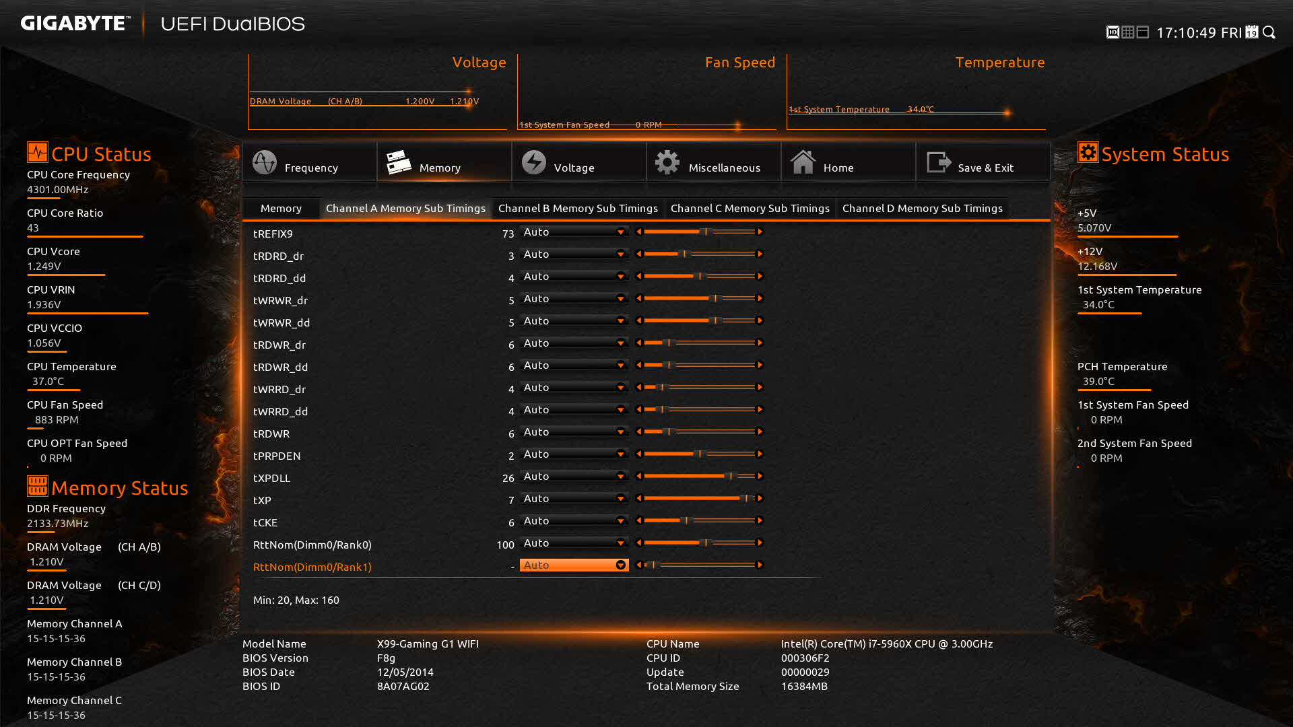Open the Frequency main tab

[x=310, y=162]
